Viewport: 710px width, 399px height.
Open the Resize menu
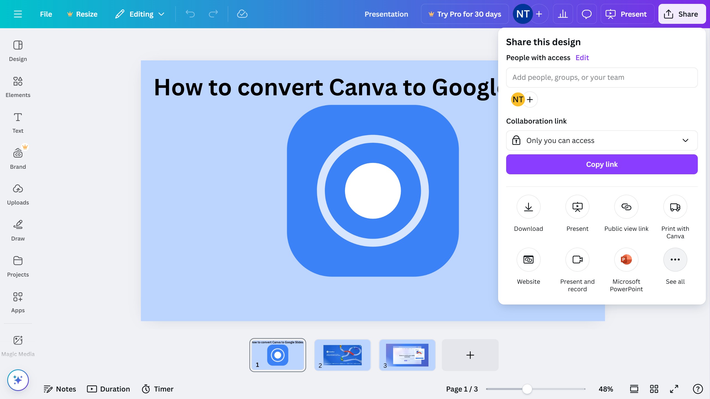[x=82, y=14]
